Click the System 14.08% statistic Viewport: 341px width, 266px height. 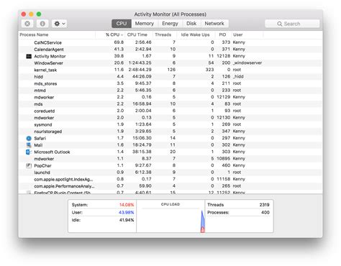tap(103, 205)
